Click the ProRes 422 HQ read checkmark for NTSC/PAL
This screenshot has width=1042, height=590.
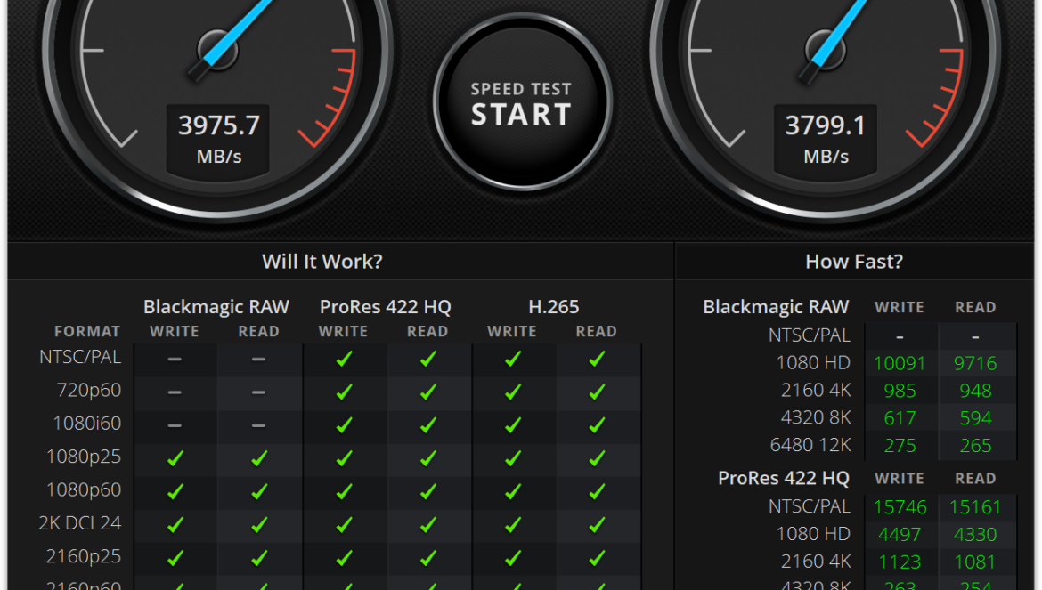point(428,359)
